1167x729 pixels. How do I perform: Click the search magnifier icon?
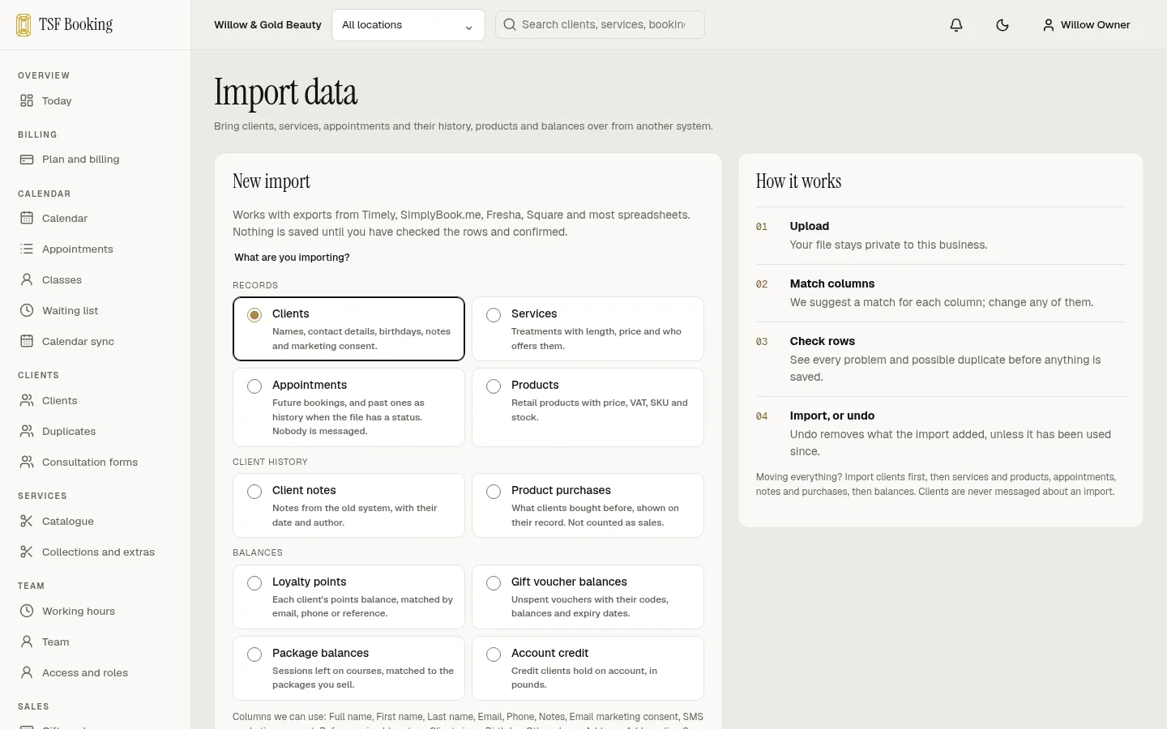(x=510, y=24)
